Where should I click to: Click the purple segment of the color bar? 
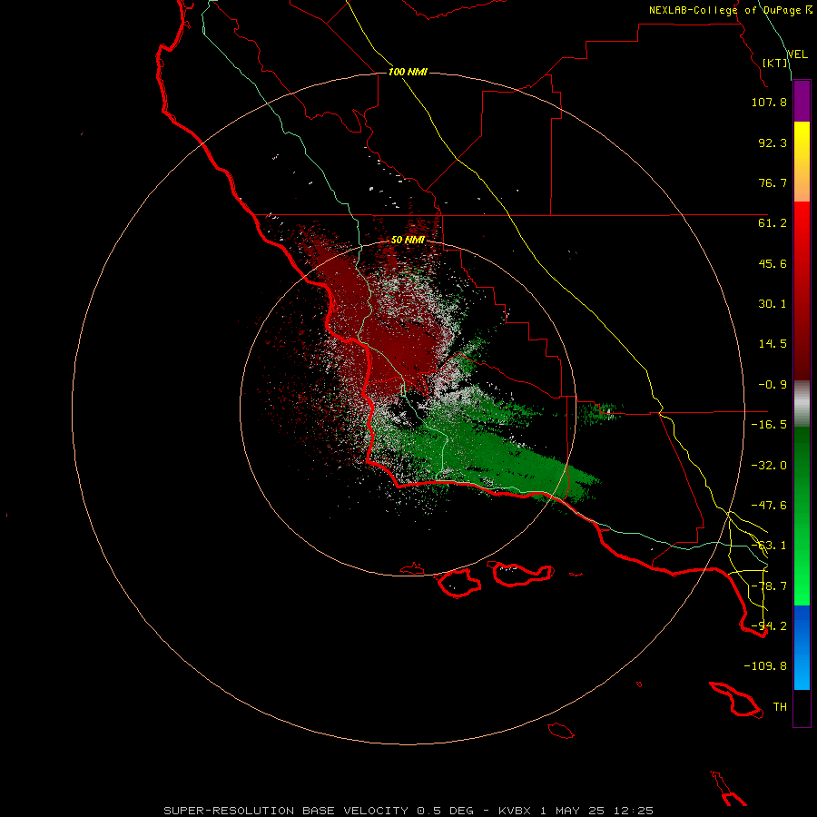pos(802,101)
